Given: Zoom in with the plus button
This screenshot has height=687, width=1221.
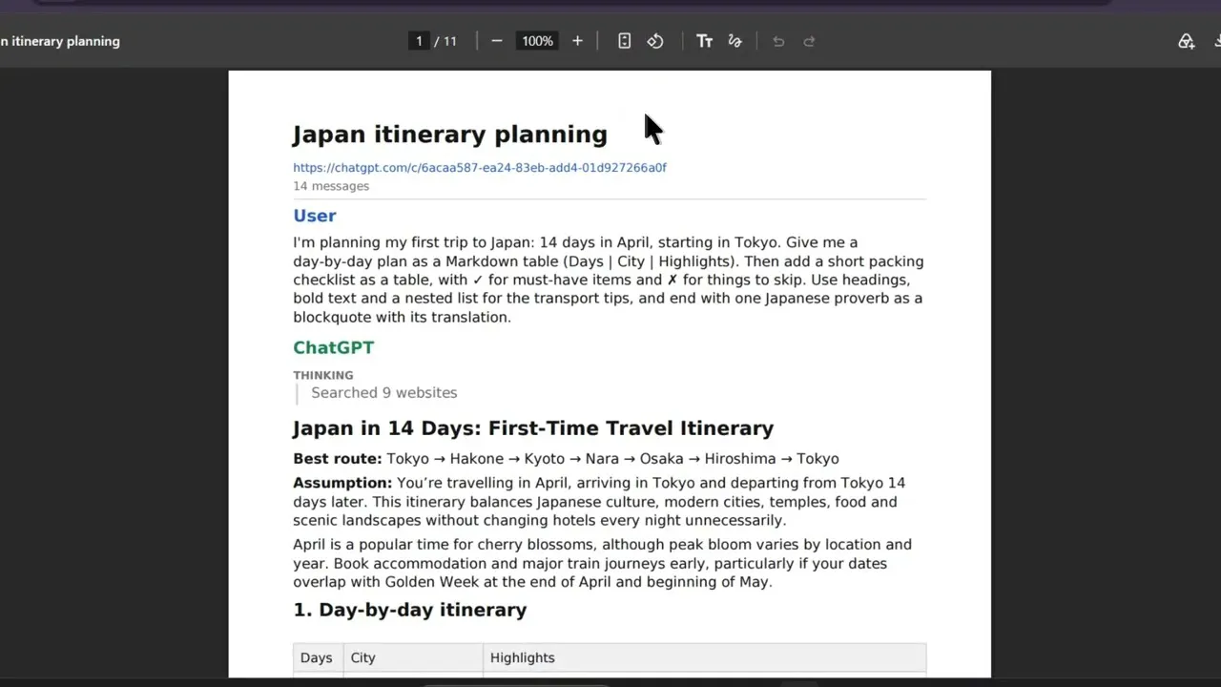Looking at the screenshot, I should pyautogui.click(x=577, y=41).
